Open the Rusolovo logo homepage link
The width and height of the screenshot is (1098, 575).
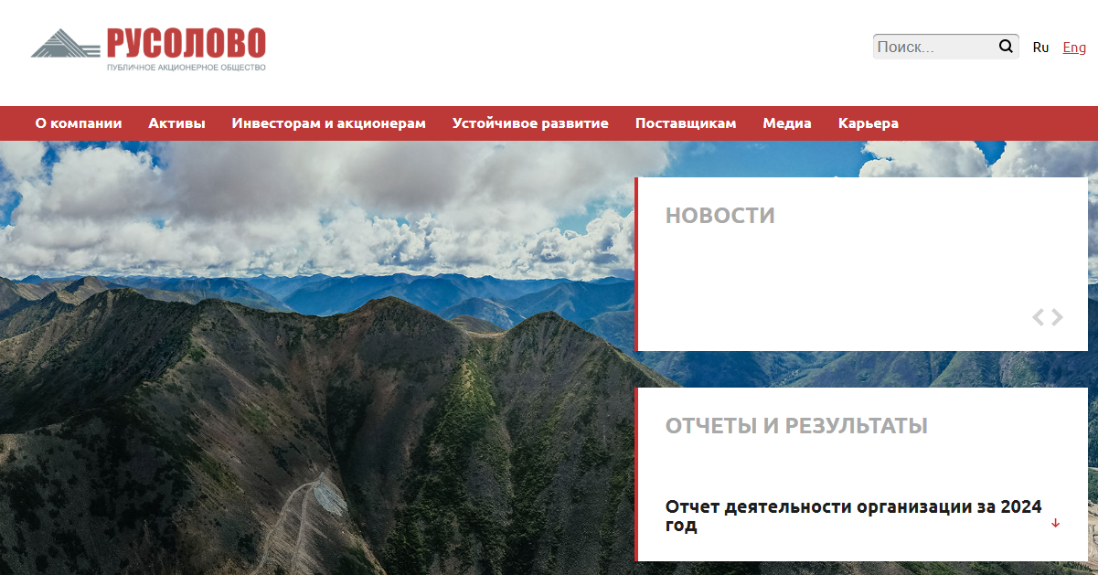(148, 49)
